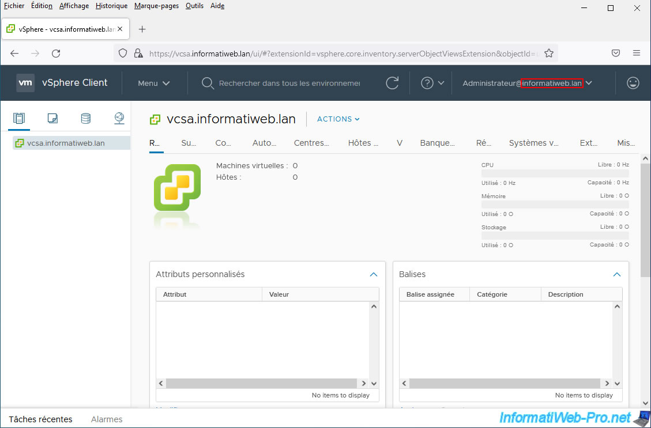Open the Alarmes panel
Image resolution: width=651 pixels, height=428 pixels.
tap(107, 419)
